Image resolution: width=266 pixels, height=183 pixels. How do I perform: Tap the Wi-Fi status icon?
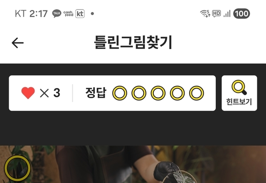(205, 13)
